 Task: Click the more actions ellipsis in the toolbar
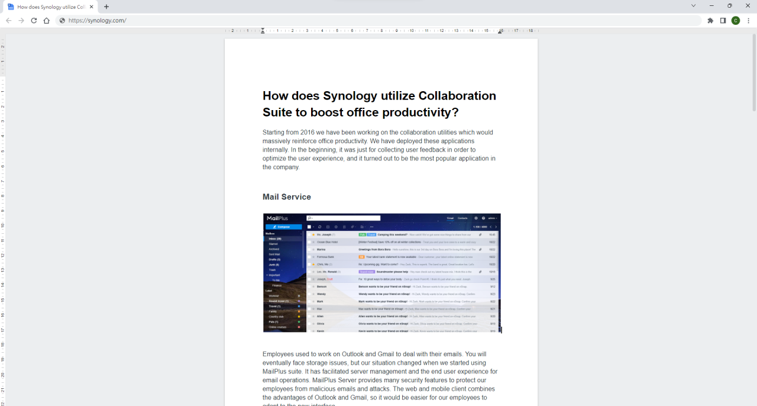tap(371, 227)
